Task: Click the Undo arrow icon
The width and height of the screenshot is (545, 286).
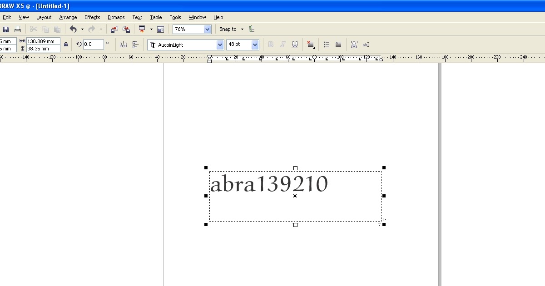Action: [x=73, y=29]
